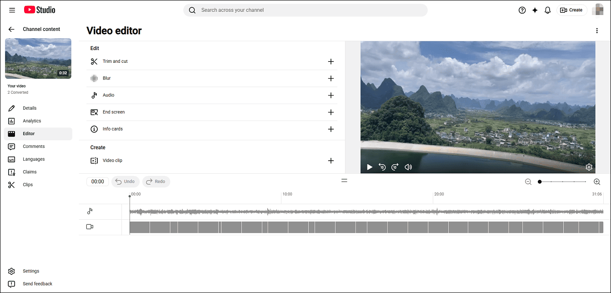
Task: Click the 10:00 timeline marker
Action: coord(287,194)
